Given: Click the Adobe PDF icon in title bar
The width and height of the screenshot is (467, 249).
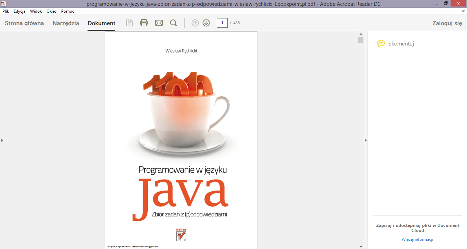Looking at the screenshot, I should pos(3,4).
